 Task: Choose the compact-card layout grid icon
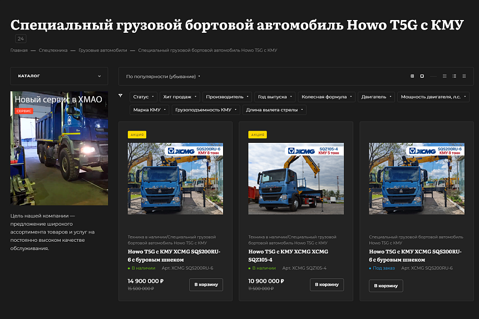click(412, 76)
